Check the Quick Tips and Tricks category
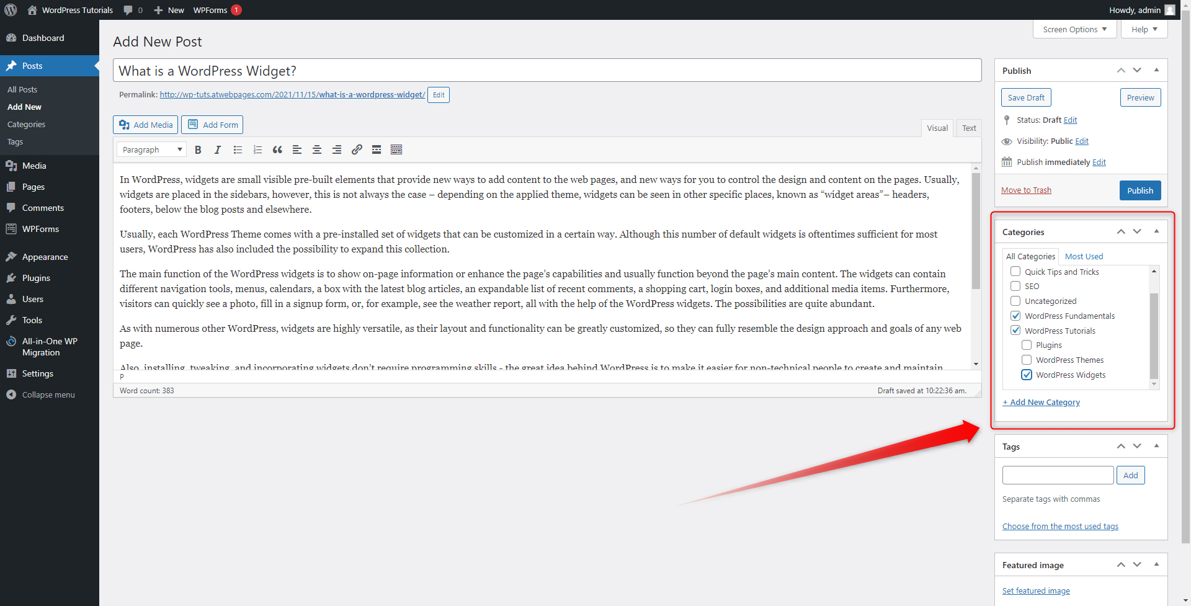The height and width of the screenshot is (606, 1191). [1015, 272]
